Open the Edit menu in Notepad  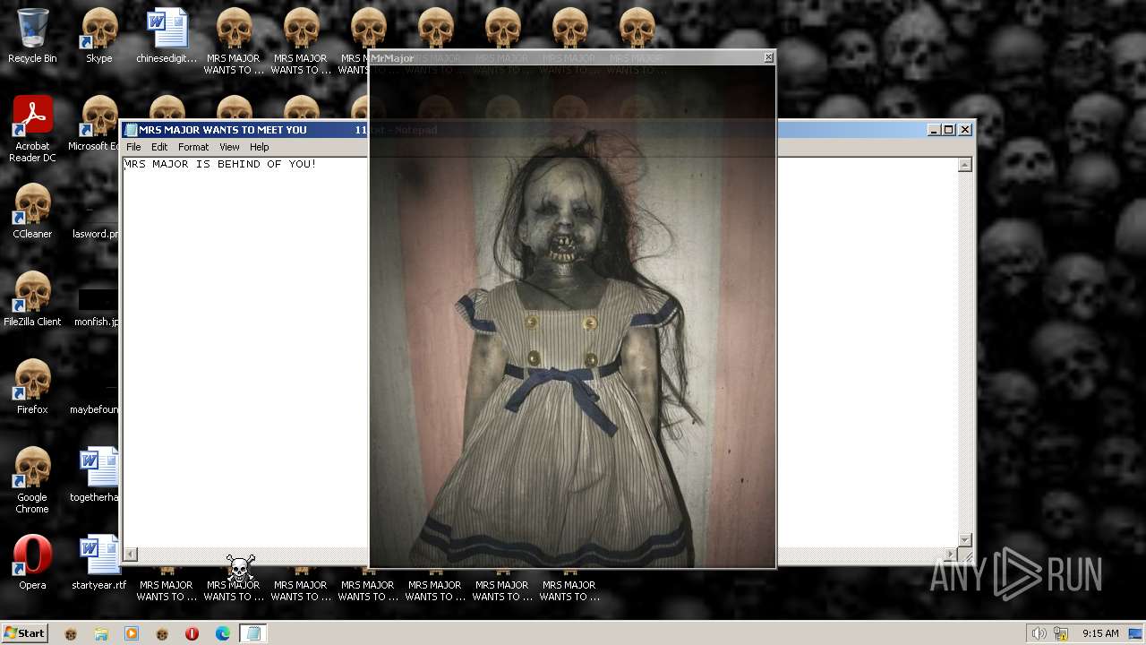tap(159, 147)
